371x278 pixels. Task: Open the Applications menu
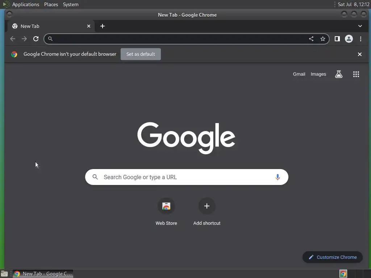(x=26, y=4)
